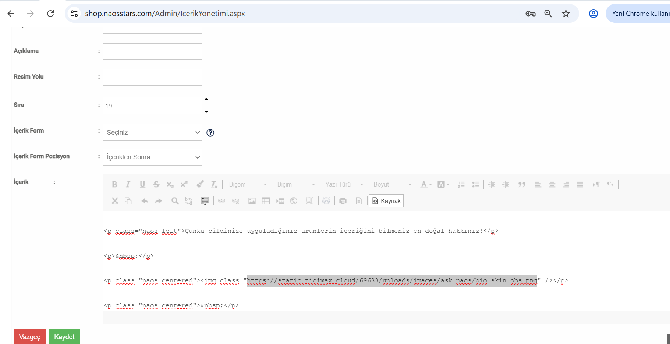Toggle strikethrough formatting button
Viewport: 670px width, 344px height.
coord(156,184)
